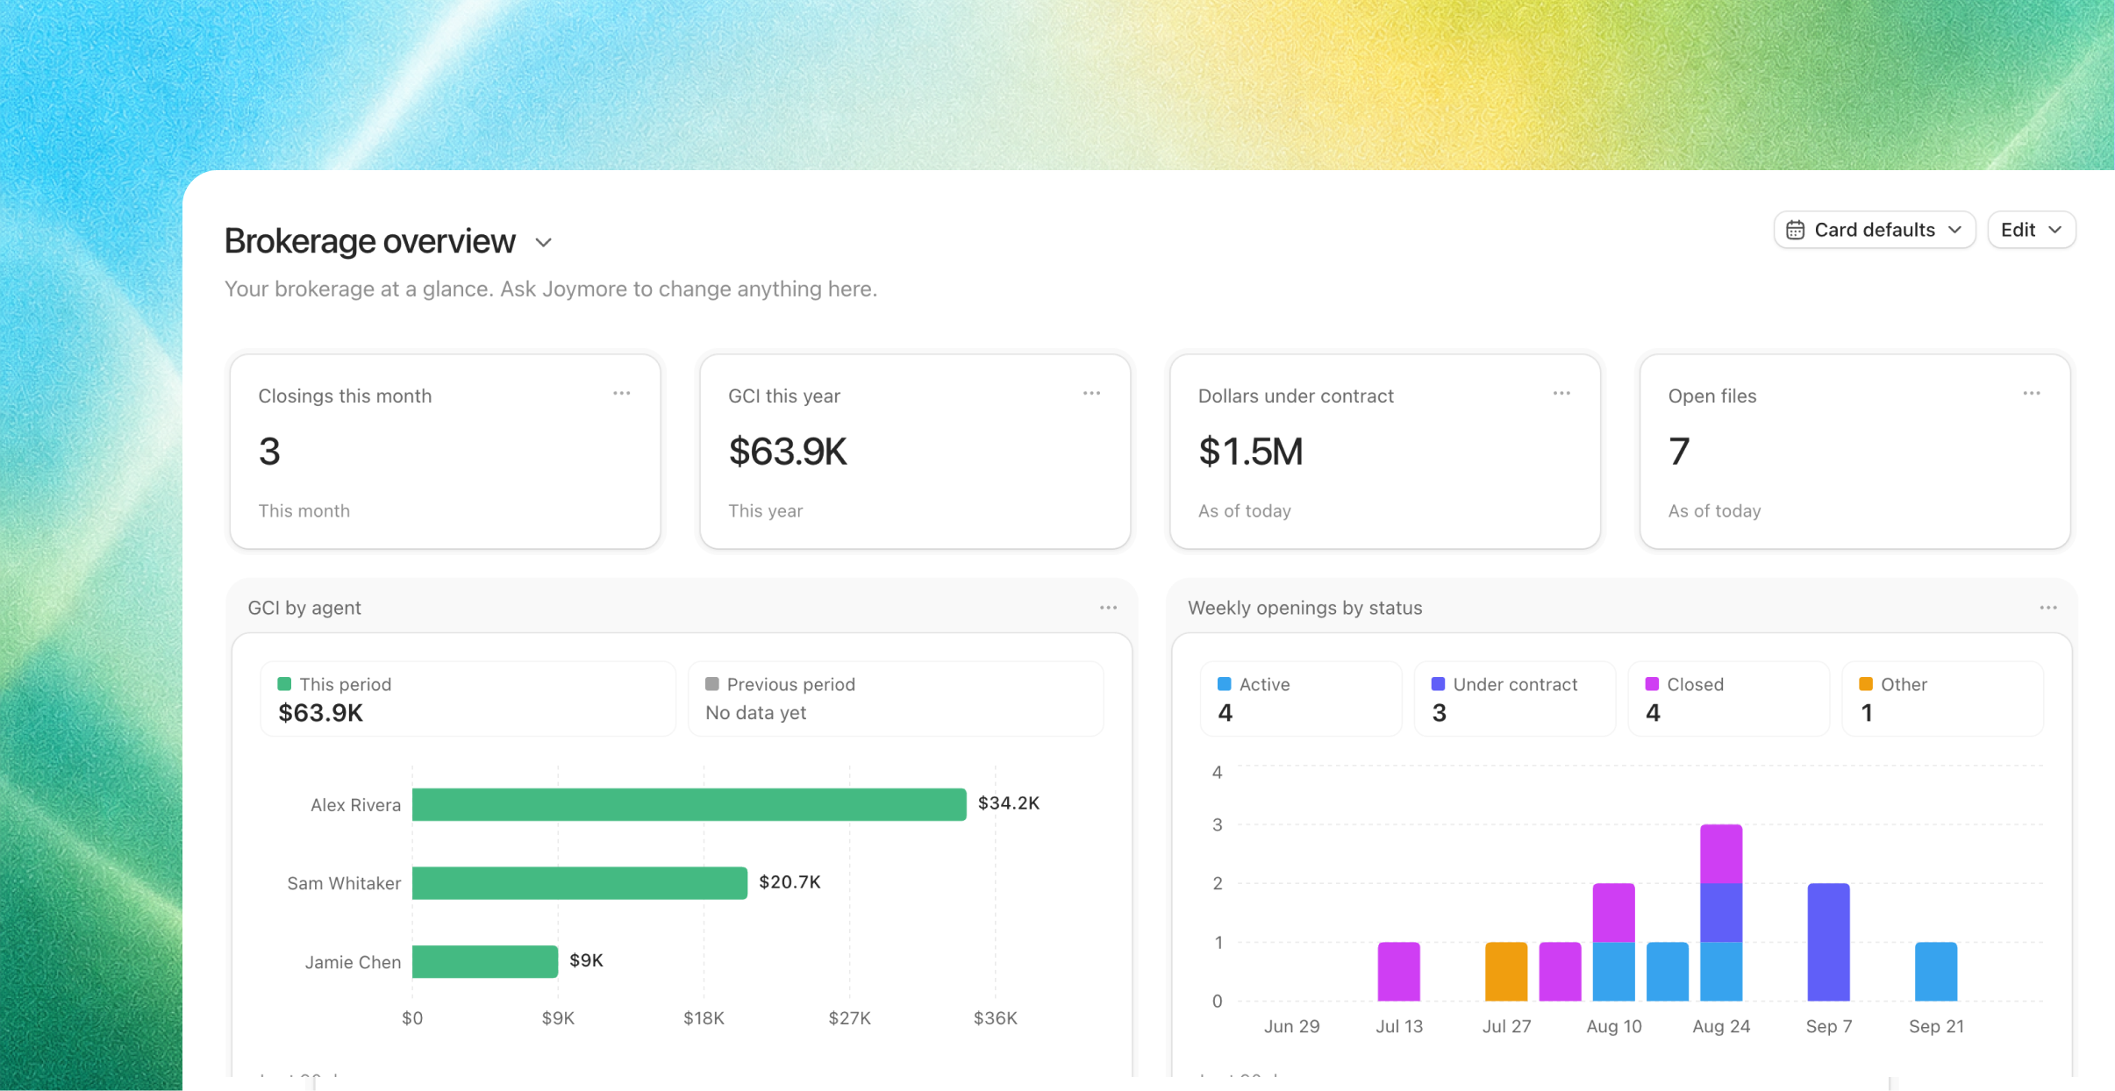
Task: Click the 'No data yet' previous period text
Action: (755, 713)
